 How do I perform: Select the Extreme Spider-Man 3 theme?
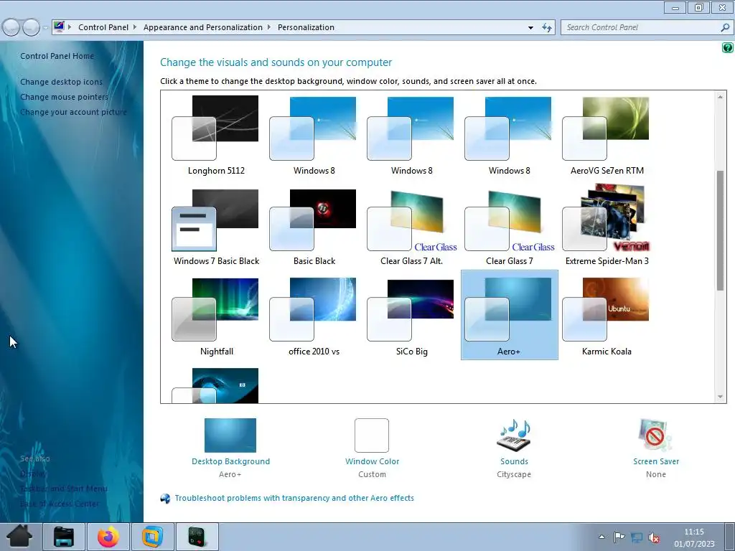607,226
